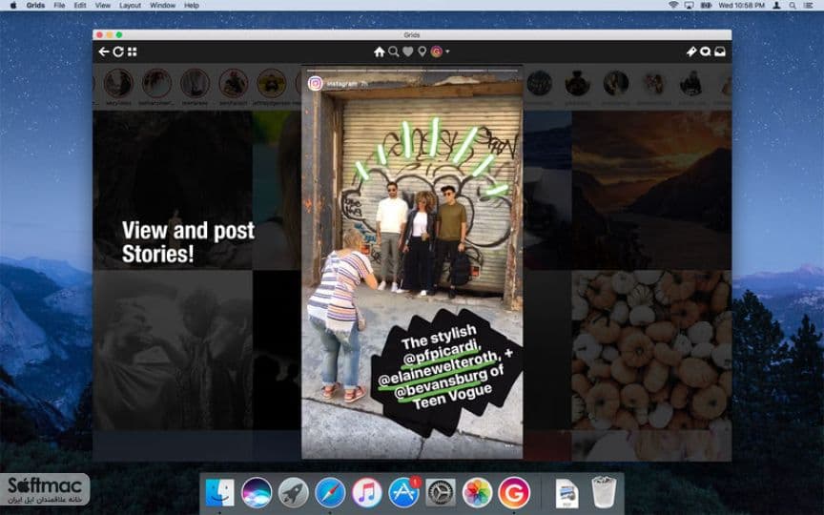Open the Help menu
The width and height of the screenshot is (824, 515).
[x=192, y=6]
